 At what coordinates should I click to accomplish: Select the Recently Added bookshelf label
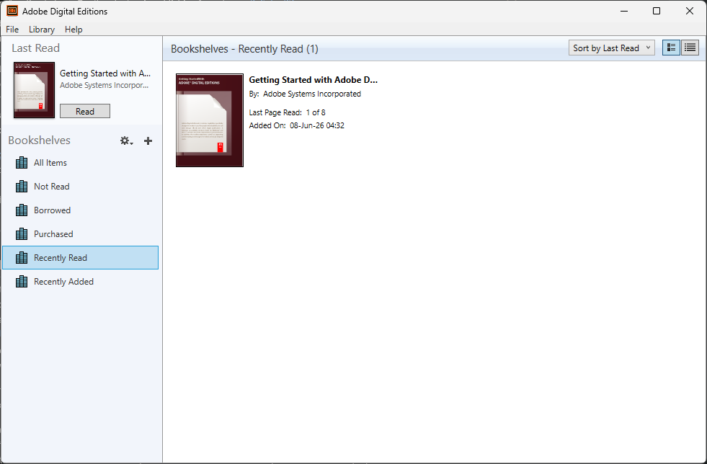pos(63,282)
